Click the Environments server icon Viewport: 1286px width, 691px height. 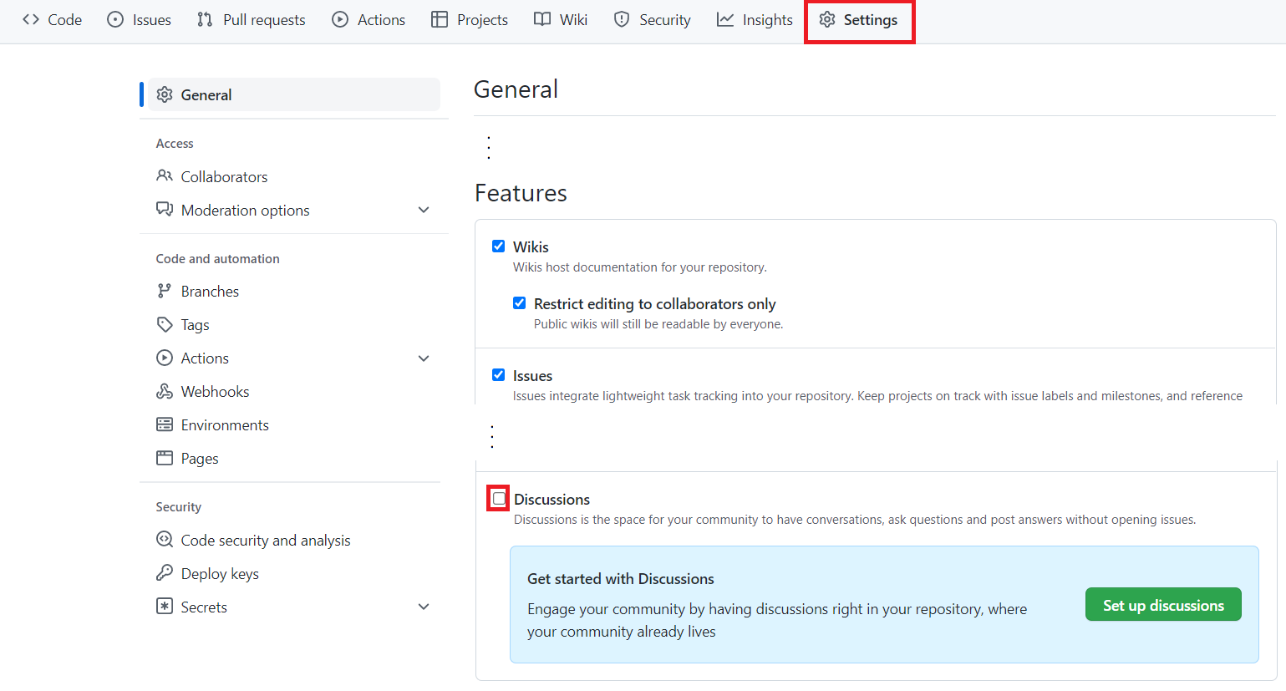pyautogui.click(x=165, y=424)
